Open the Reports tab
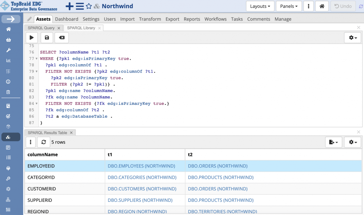The height and width of the screenshot is (215, 364). click(x=192, y=19)
